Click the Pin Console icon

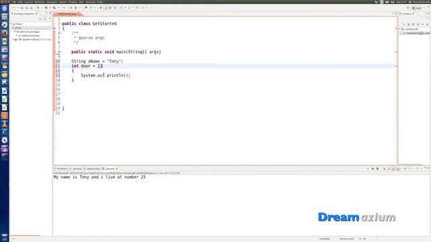[405, 169]
